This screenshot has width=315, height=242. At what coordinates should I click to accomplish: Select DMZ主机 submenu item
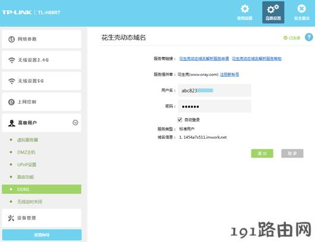(x=26, y=152)
